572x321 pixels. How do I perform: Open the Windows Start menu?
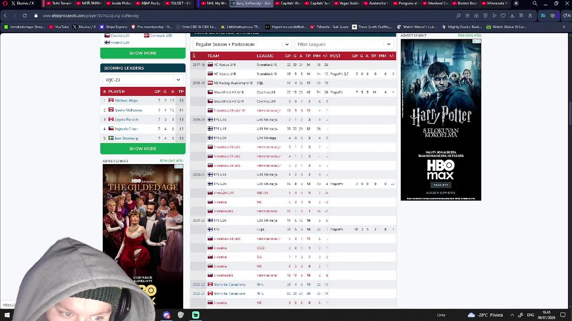pos(7,315)
